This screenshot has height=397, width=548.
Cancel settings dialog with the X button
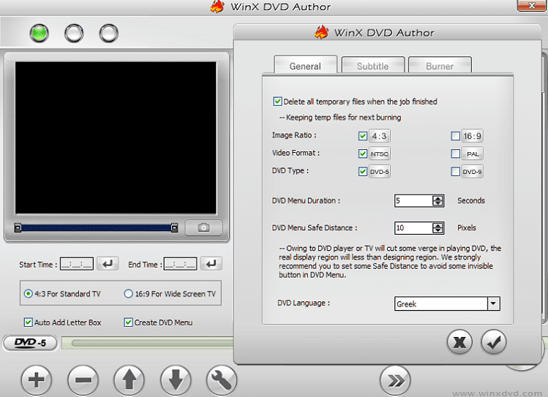[x=459, y=342]
